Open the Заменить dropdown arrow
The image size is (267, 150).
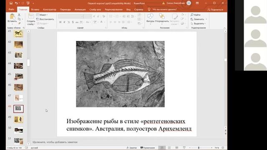point(207,19)
